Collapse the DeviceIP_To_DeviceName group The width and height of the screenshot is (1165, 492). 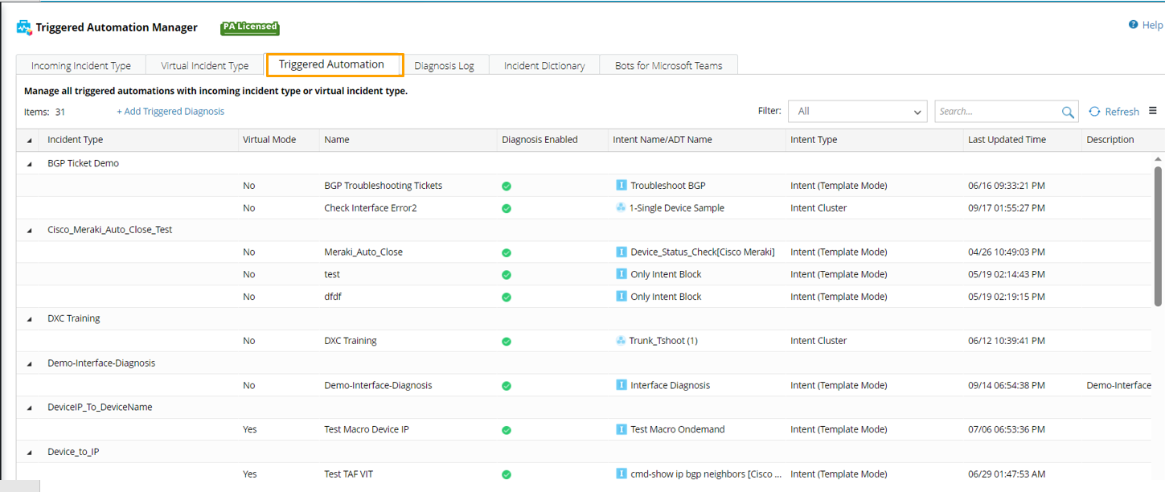[x=30, y=408]
